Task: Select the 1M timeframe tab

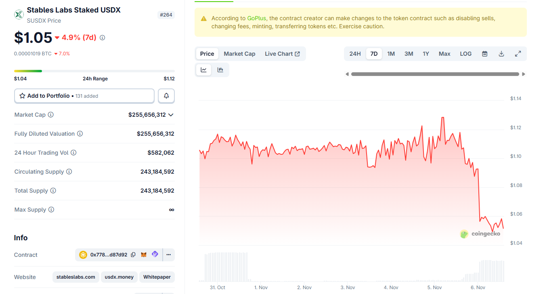Action: pos(391,53)
